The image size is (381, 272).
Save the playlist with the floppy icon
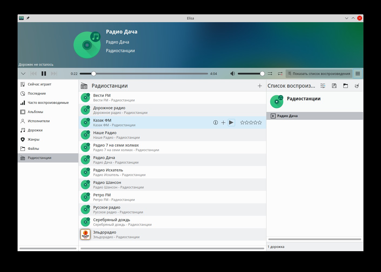pyautogui.click(x=334, y=86)
